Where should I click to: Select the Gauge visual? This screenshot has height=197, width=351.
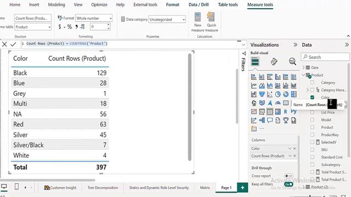278,103
